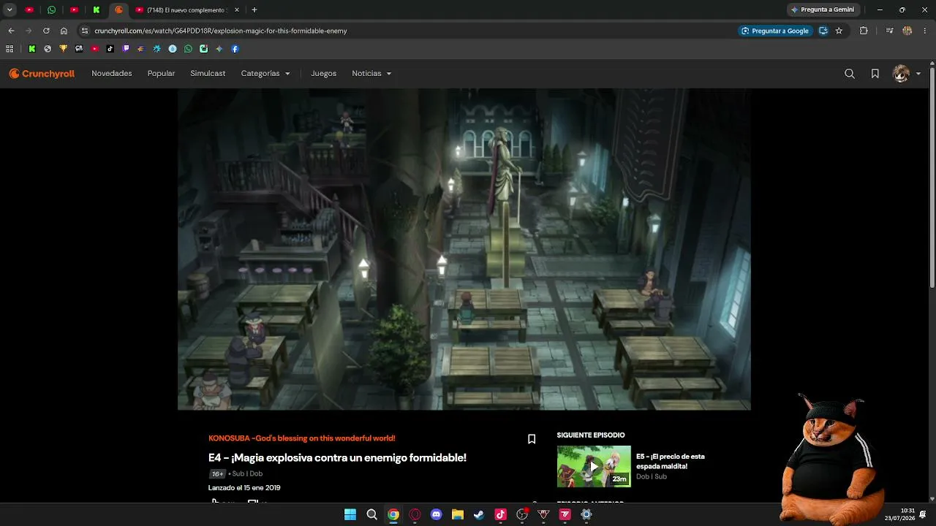Click the address bar URL
This screenshot has height=526, width=936.
click(x=221, y=31)
